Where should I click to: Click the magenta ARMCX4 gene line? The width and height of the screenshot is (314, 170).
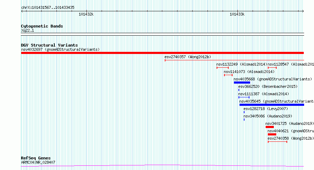tap(162, 166)
